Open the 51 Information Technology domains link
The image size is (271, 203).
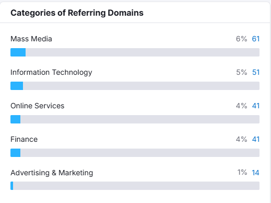pyautogui.click(x=256, y=72)
